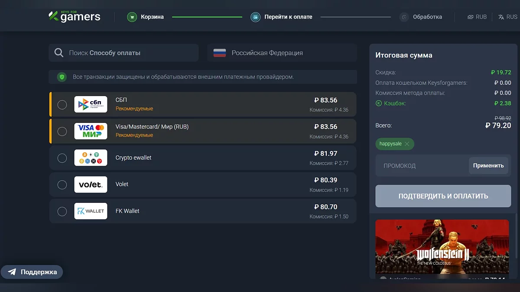Choose the Crypto ewallet radio option
The height and width of the screenshot is (292, 520).
pos(62,158)
